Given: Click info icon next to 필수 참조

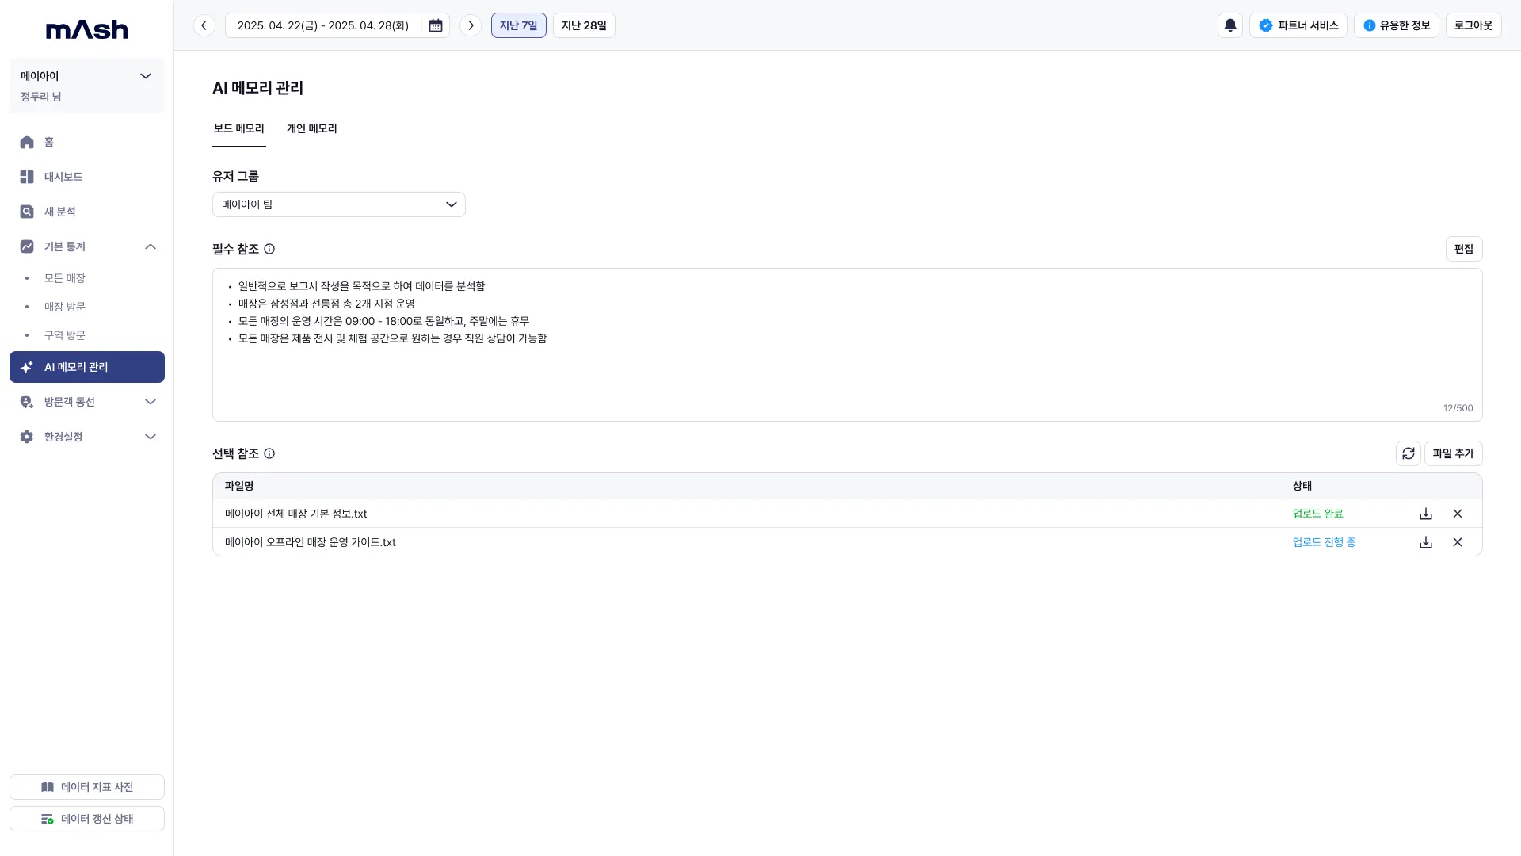Looking at the screenshot, I should [x=269, y=249].
